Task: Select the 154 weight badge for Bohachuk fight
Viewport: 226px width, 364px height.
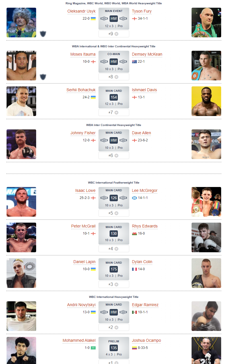Action: [x=114, y=97]
